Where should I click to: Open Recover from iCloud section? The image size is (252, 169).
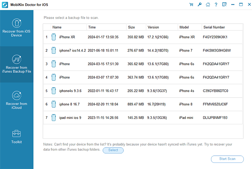pyautogui.click(x=17, y=100)
